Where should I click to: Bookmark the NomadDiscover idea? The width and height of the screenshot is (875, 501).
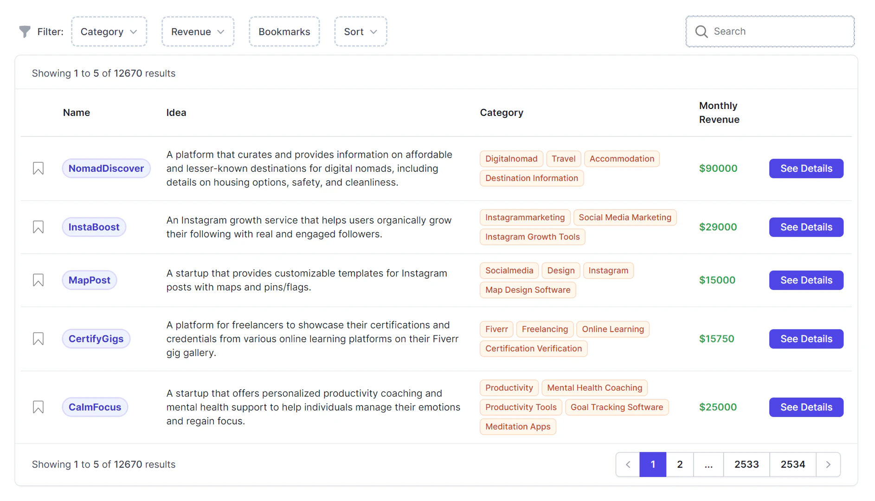38,168
